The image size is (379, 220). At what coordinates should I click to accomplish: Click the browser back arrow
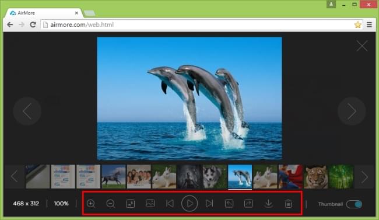pos(10,25)
